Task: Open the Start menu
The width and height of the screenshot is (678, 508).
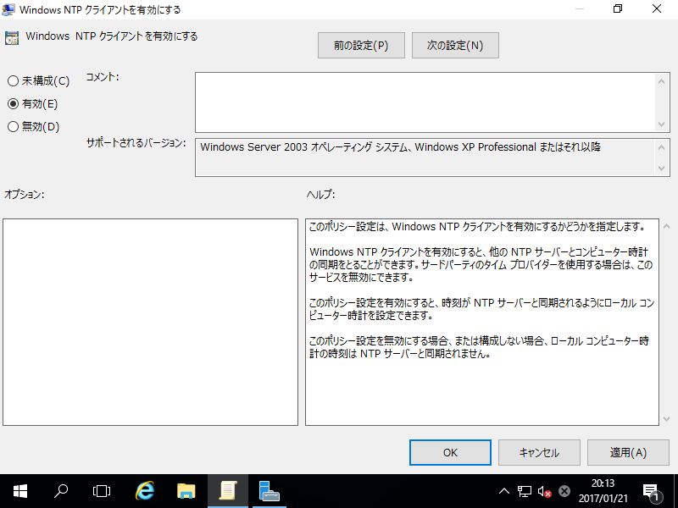Action: [19, 490]
